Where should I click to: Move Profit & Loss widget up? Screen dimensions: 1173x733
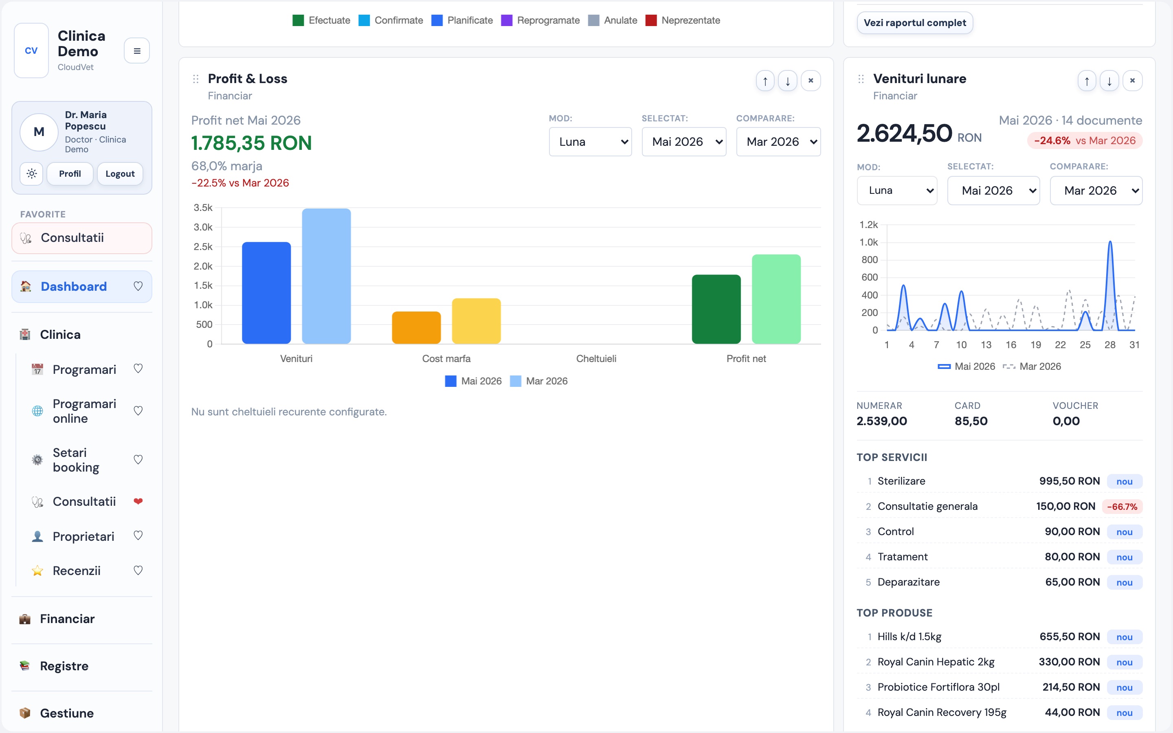(765, 81)
